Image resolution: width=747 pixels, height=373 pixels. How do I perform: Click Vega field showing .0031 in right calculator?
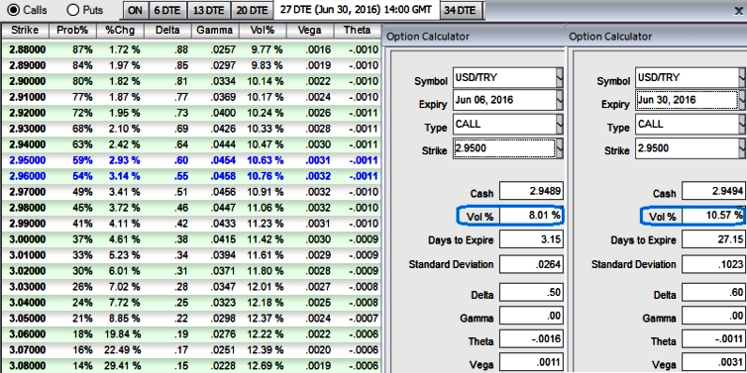pyautogui.click(x=713, y=361)
